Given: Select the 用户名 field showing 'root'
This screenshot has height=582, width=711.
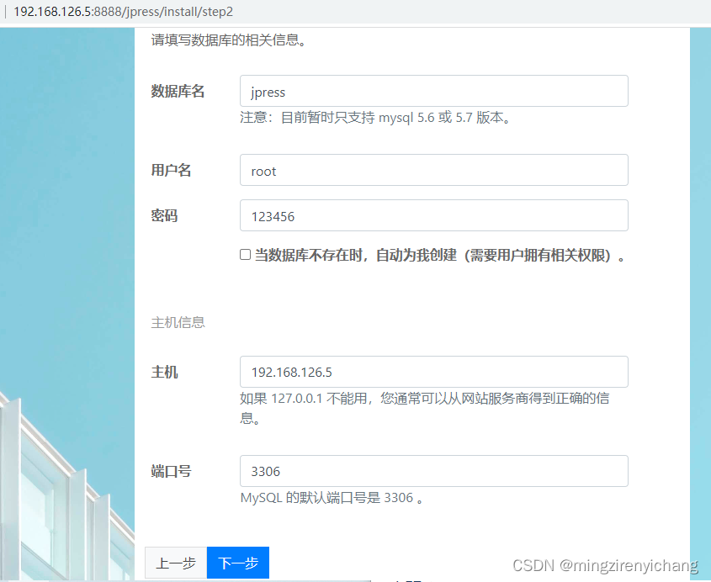Looking at the screenshot, I should click(433, 170).
